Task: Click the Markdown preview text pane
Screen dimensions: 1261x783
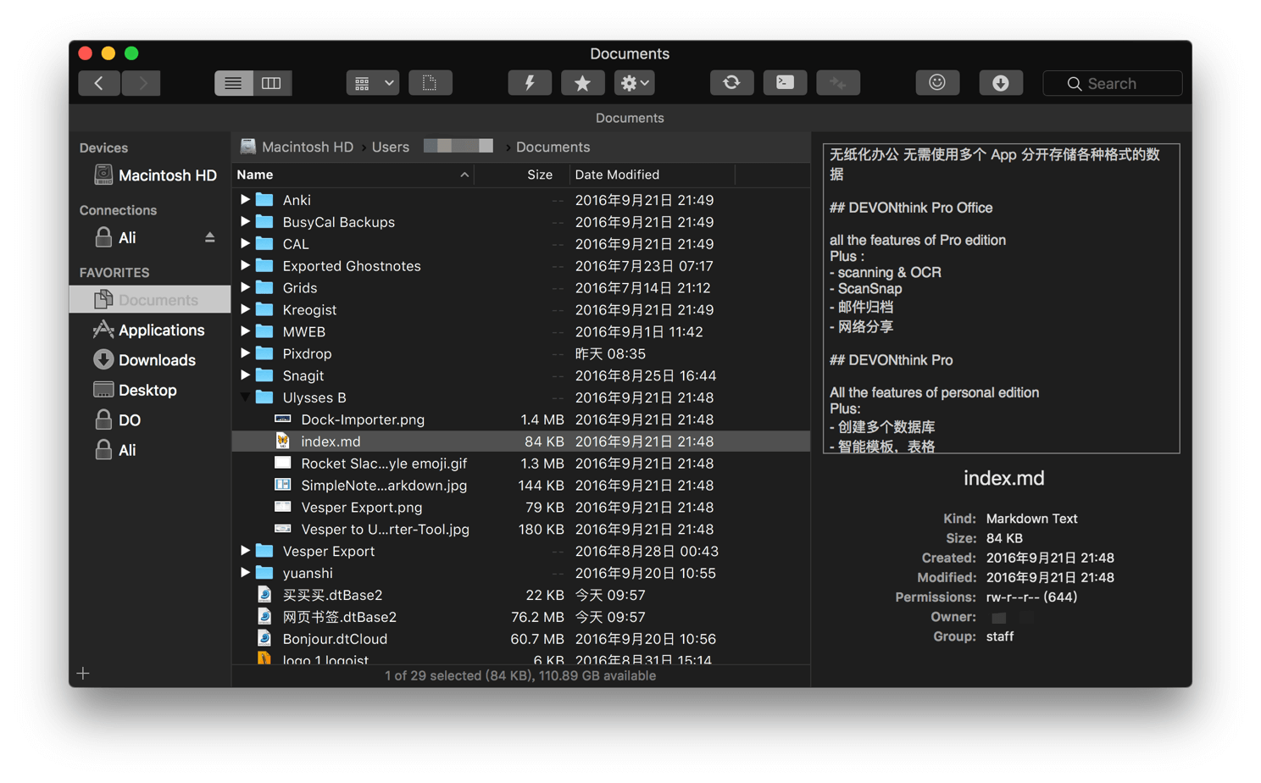Action: [1002, 298]
